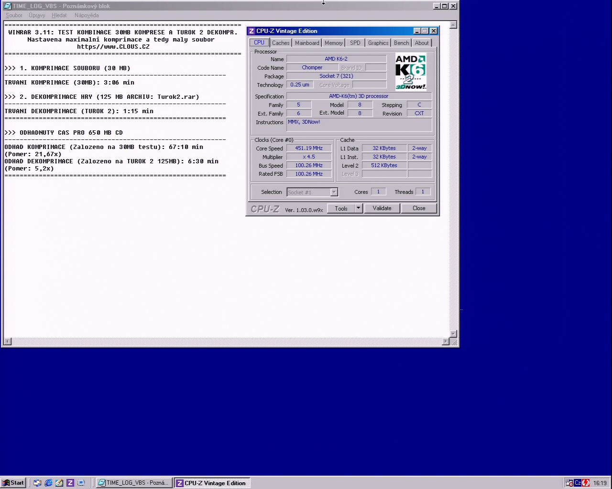This screenshot has width=612, height=489.
Task: Click the https//www.CLOUS.CZ text line
Action: click(x=113, y=47)
